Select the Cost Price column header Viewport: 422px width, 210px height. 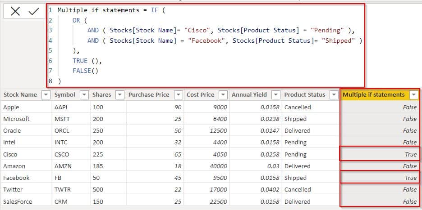[x=201, y=95]
